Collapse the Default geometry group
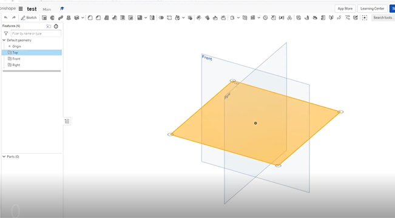Image resolution: width=395 pixels, height=218 pixels. 4,40
